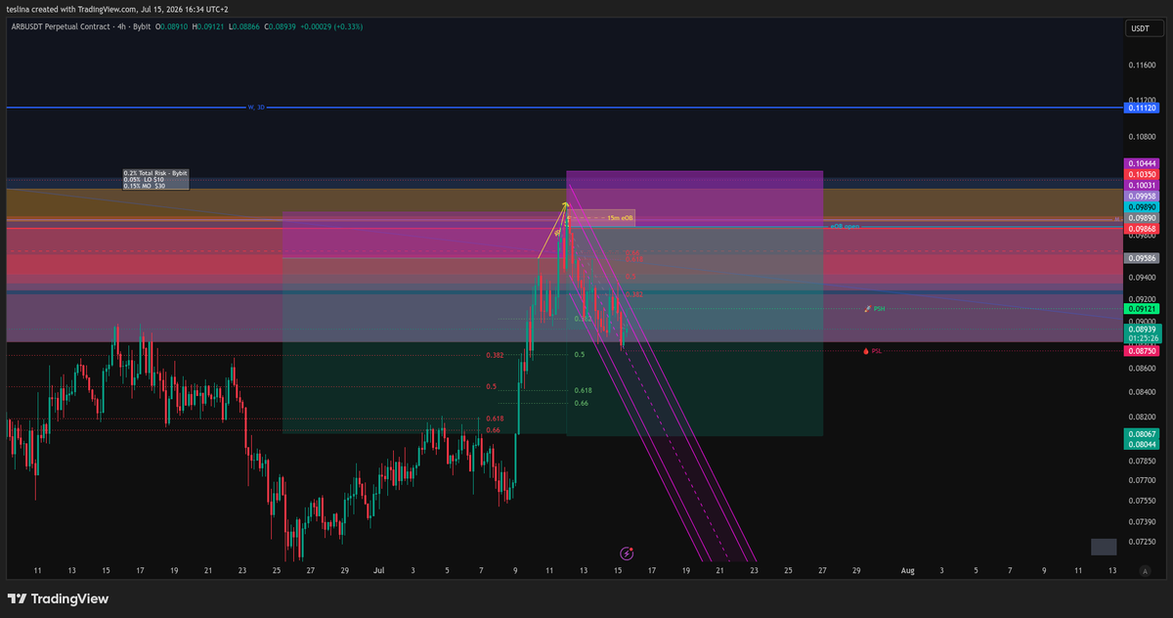Click the TradingView logo
This screenshot has height=618, width=1173.
[58, 598]
